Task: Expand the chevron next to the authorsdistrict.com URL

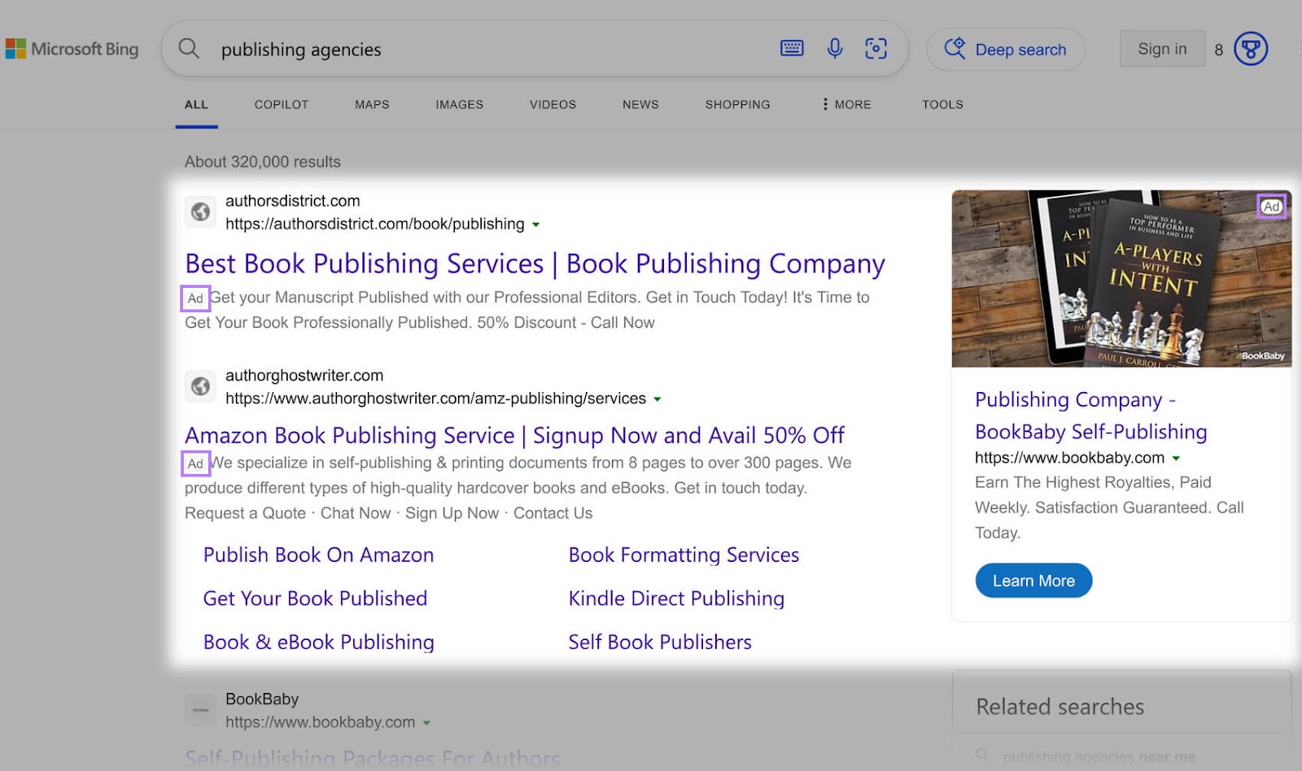Action: [536, 224]
